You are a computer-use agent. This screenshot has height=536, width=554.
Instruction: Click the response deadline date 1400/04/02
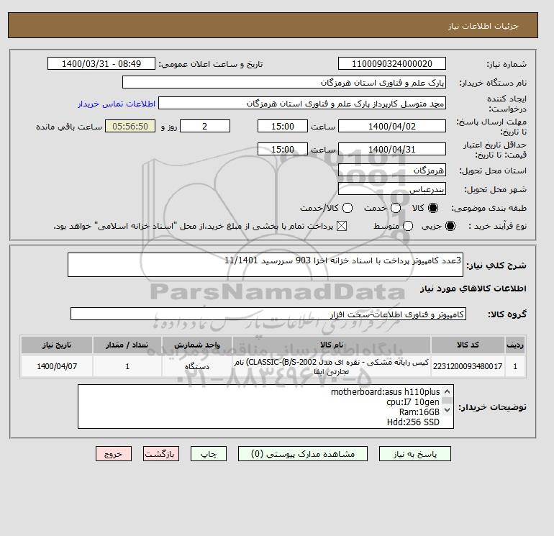pos(392,126)
